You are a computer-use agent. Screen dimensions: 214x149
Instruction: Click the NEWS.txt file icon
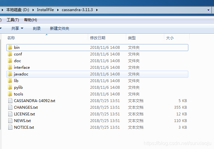(x=10, y=120)
